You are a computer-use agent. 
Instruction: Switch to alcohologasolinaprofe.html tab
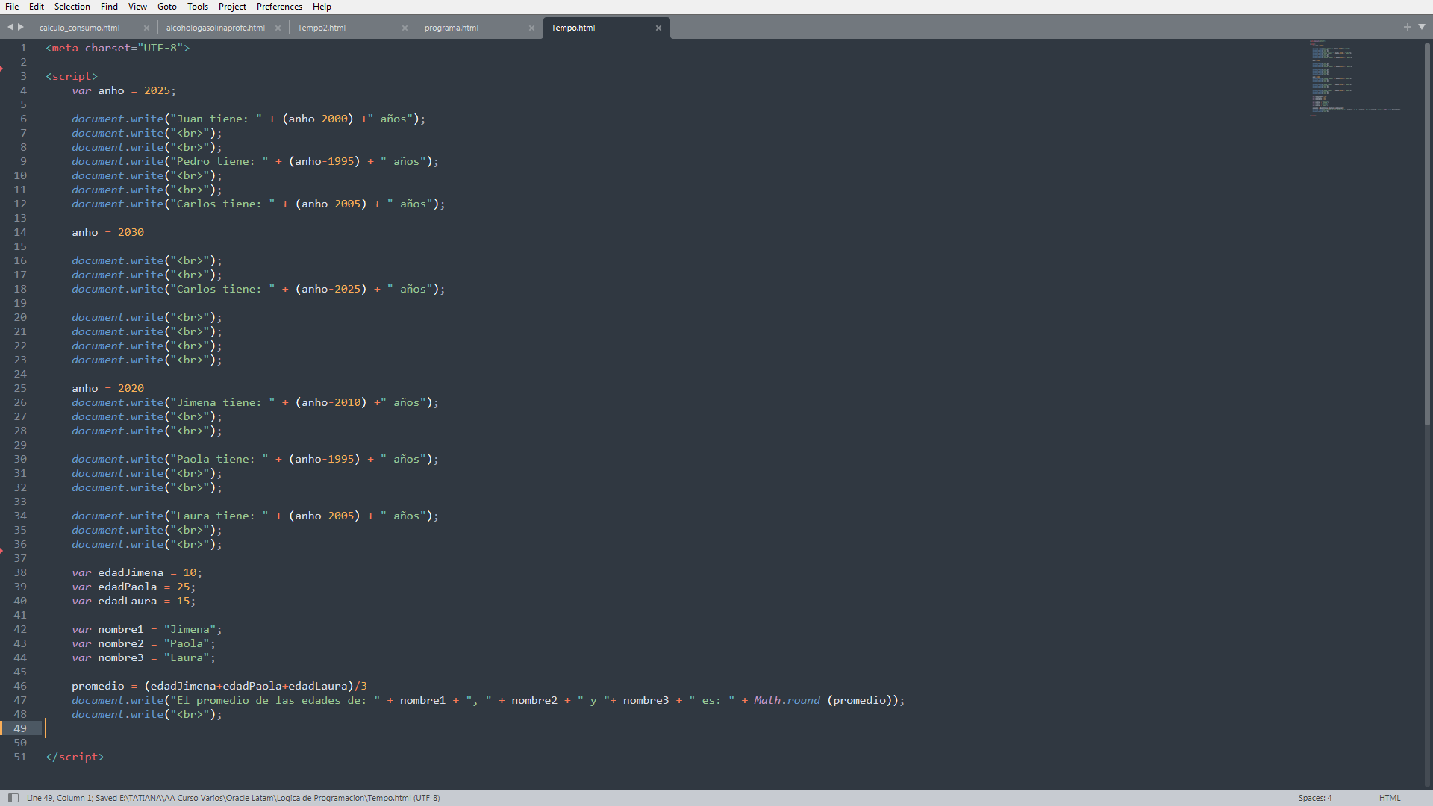215,28
